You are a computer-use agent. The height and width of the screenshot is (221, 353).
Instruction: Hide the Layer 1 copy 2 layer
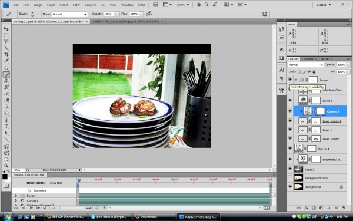(290, 121)
